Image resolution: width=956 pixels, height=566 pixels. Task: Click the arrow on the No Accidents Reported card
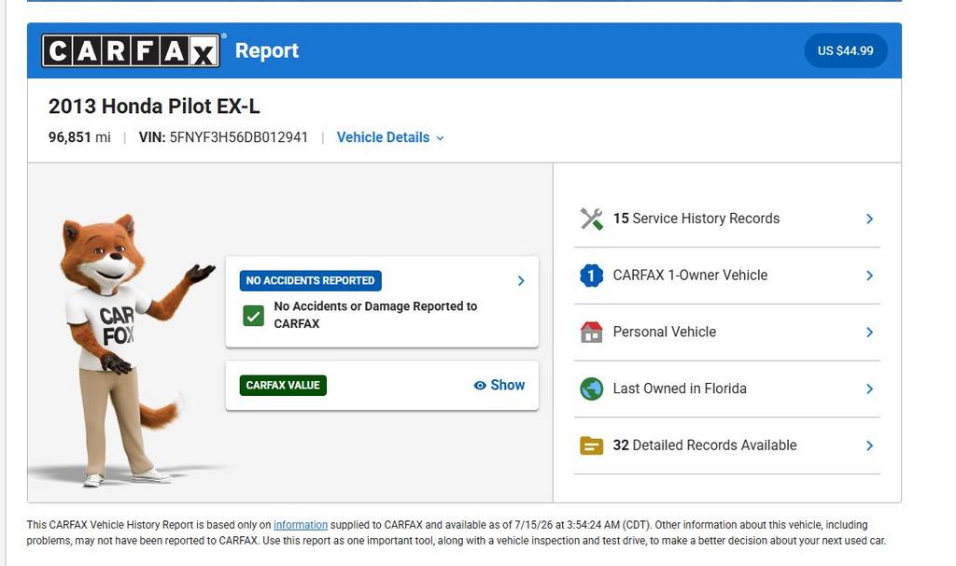[x=521, y=280]
